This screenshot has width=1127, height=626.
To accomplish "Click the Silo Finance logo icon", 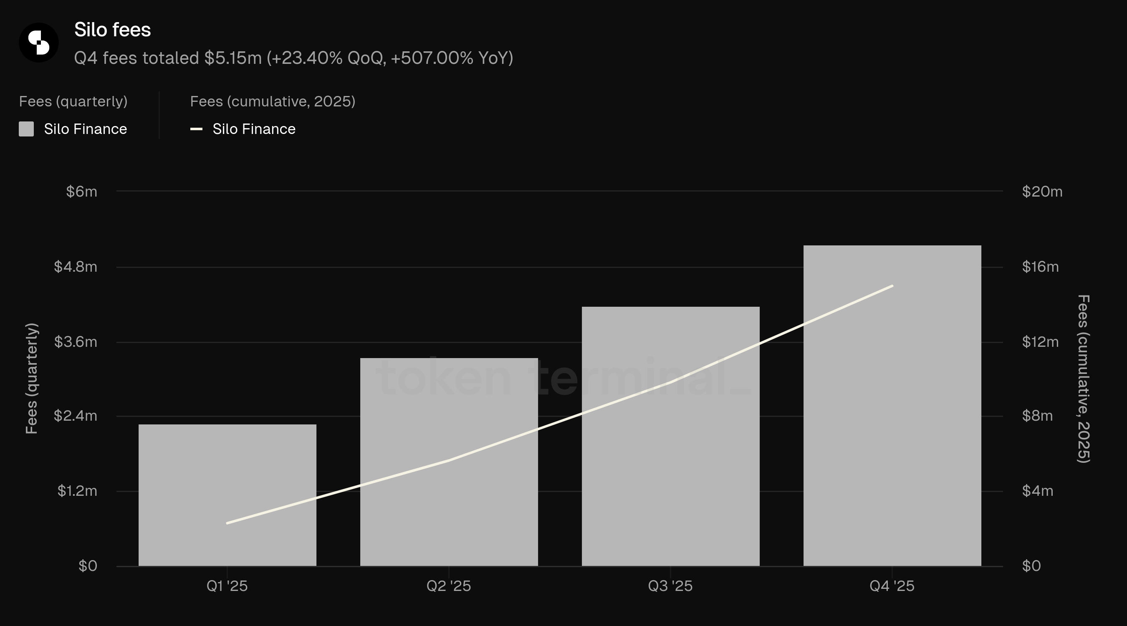I will [38, 43].
